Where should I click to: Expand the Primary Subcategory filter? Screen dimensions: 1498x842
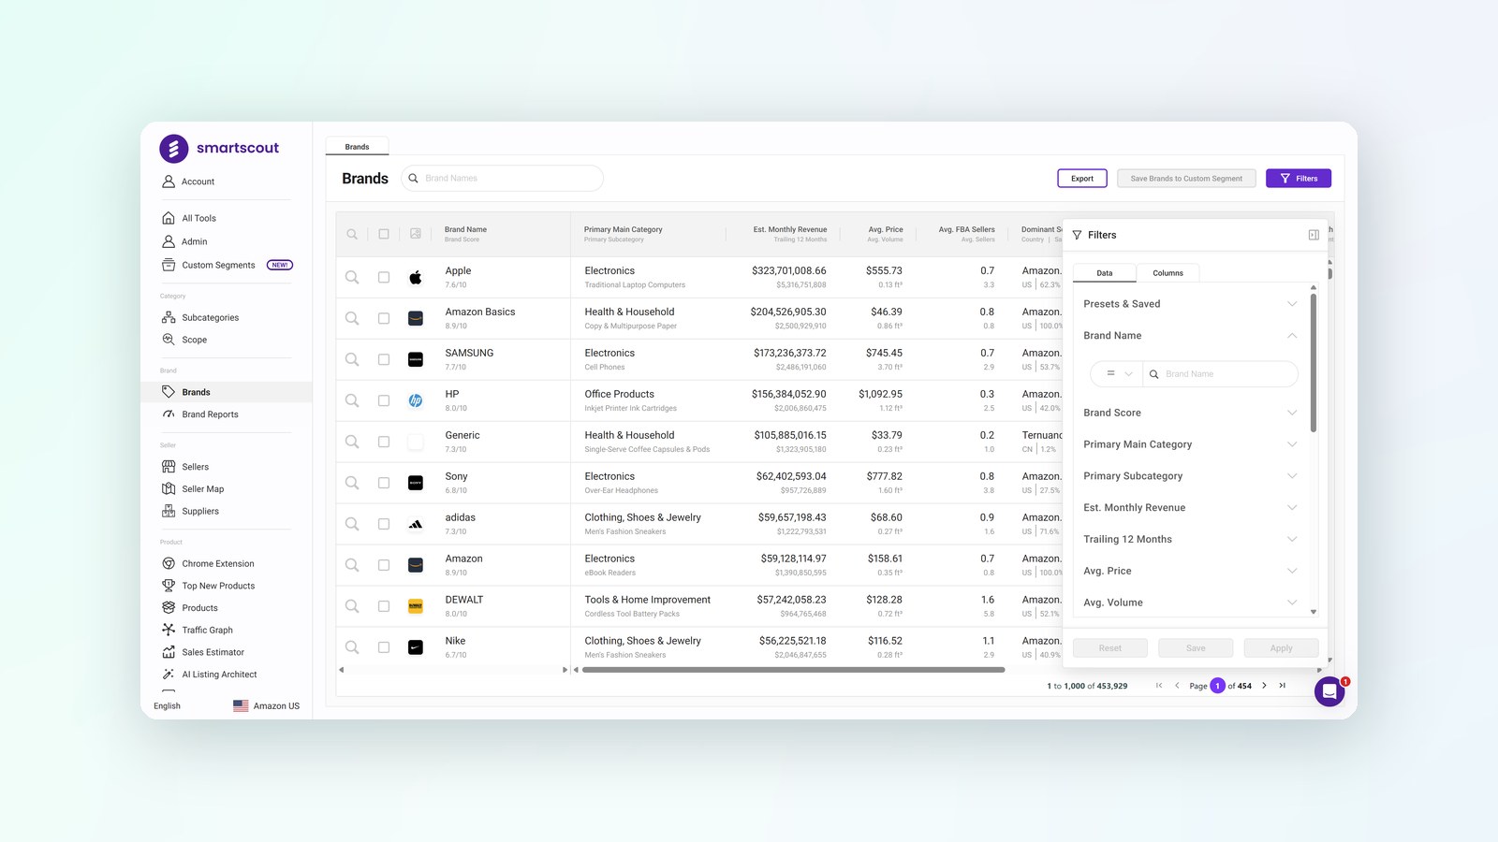(x=1190, y=476)
